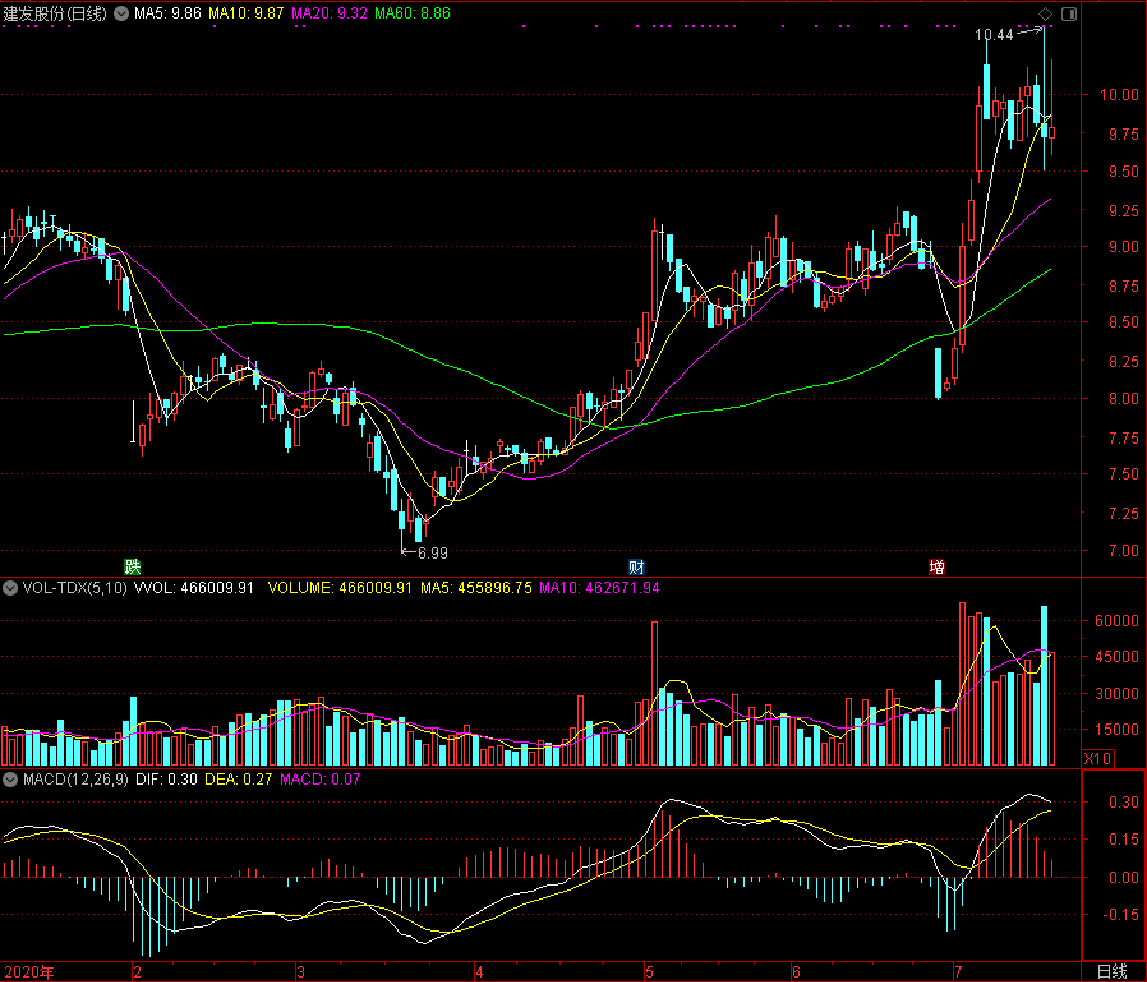Screen dimensions: 1147x982
Task: Click the red 增 event marker
Action: click(936, 566)
